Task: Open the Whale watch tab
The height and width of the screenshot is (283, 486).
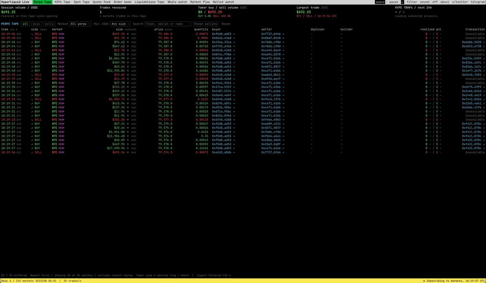Action: (177, 2)
